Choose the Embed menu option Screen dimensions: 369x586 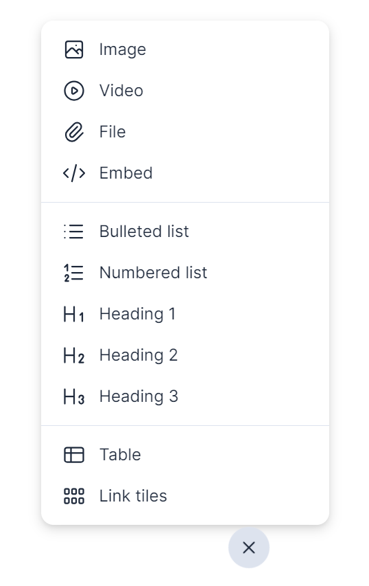click(185, 173)
